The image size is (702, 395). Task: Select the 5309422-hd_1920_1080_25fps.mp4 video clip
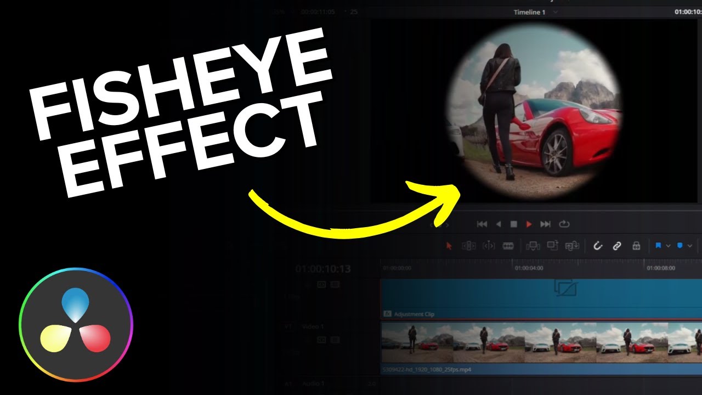(541, 348)
